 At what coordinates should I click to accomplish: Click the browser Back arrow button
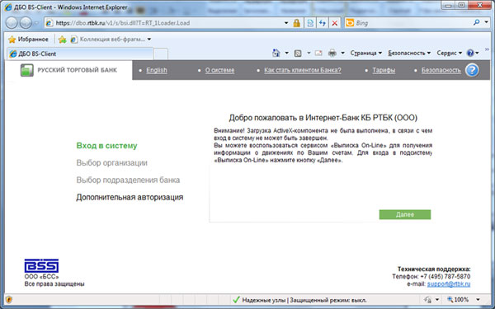(12, 23)
